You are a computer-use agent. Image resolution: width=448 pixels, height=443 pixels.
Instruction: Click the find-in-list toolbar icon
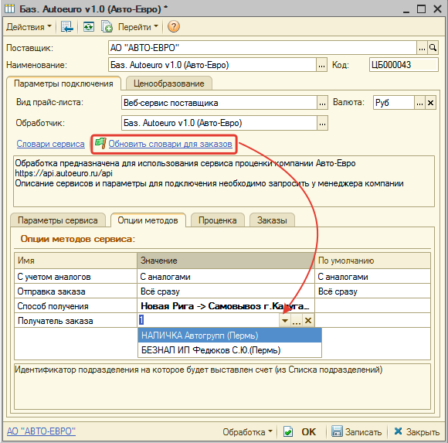point(67,27)
